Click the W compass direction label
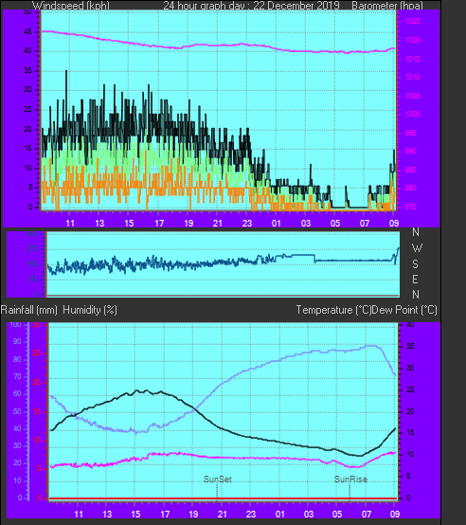 417,248
